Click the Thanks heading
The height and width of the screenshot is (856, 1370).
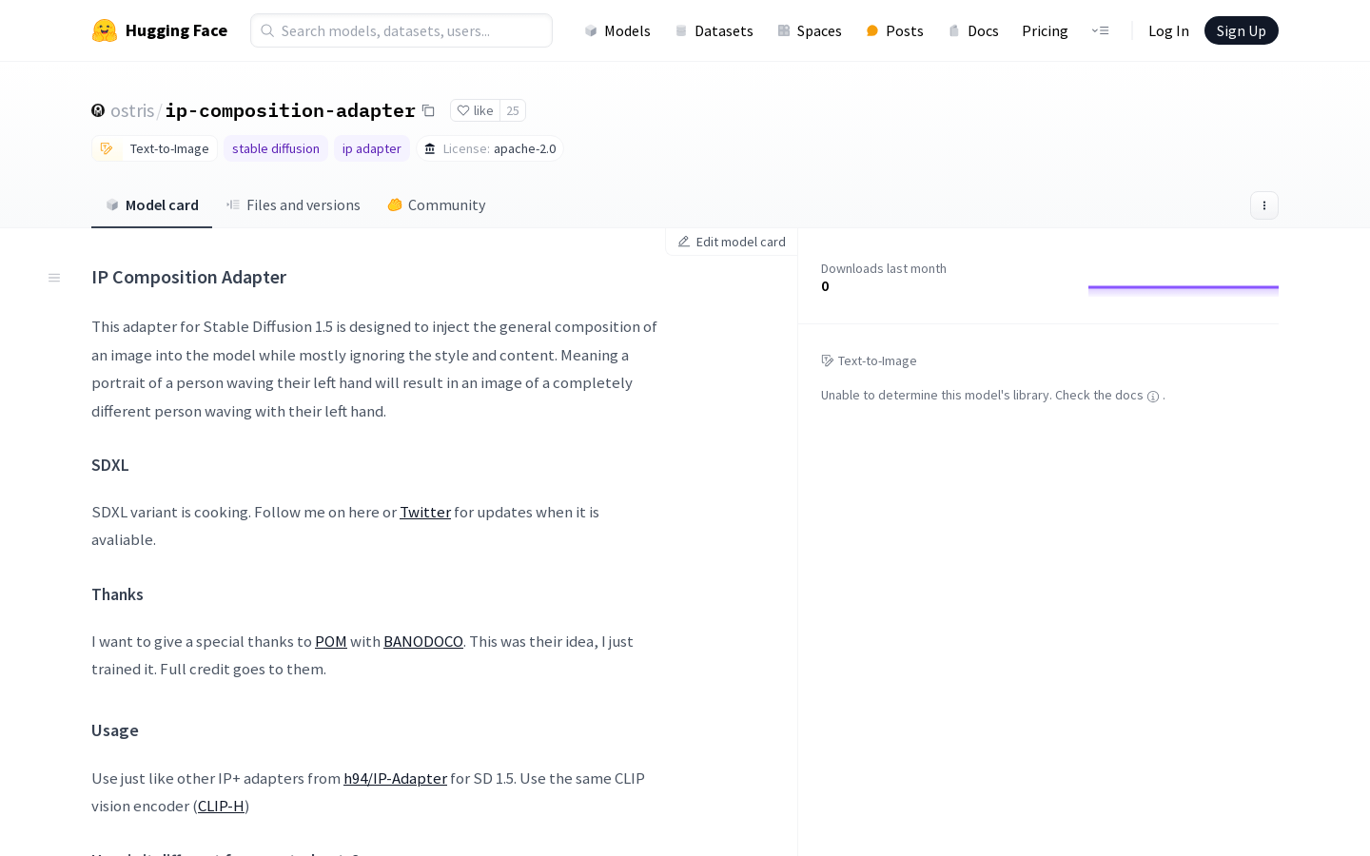[117, 594]
